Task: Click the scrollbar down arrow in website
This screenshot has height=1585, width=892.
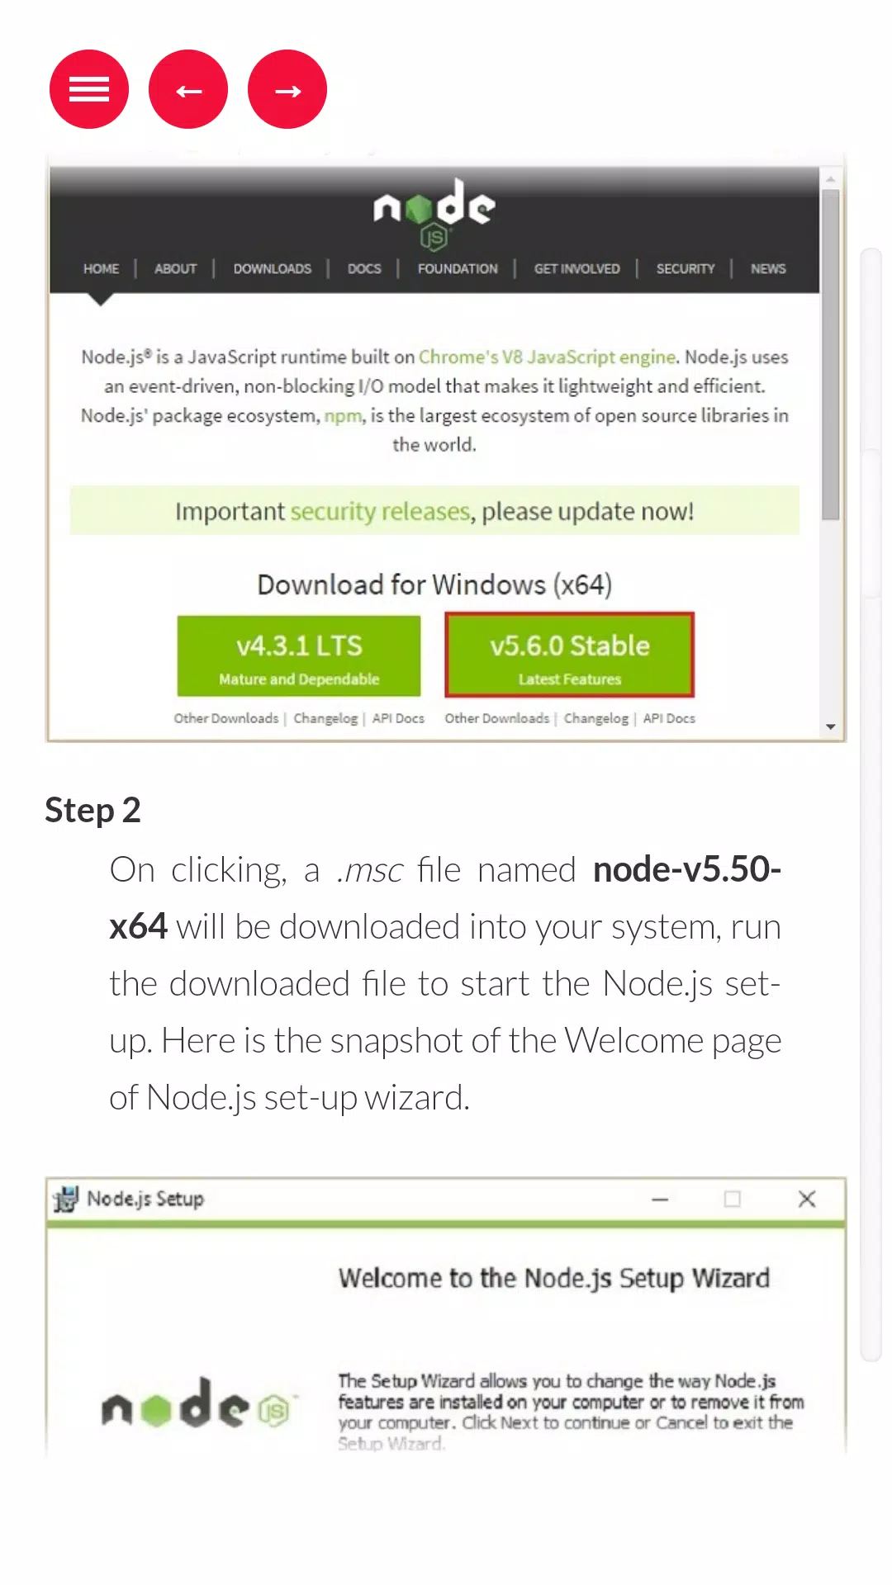Action: (x=831, y=726)
